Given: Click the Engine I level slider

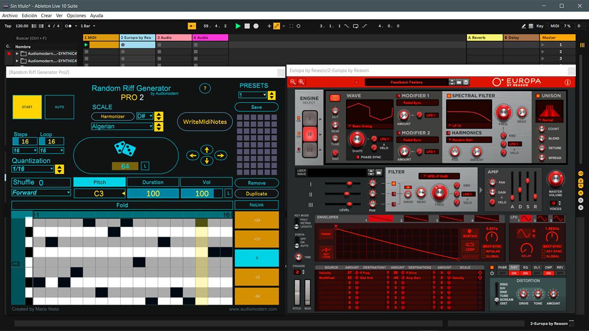Looking at the screenshot, I should tap(343, 183).
